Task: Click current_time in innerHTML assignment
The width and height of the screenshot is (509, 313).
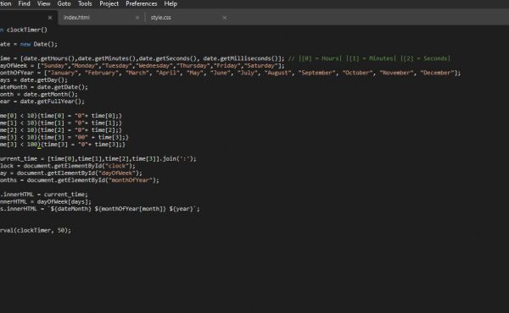Action: pos(64,195)
